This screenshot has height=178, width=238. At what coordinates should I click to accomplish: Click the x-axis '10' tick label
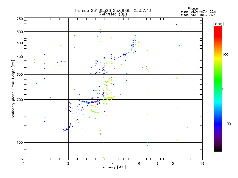172,163
